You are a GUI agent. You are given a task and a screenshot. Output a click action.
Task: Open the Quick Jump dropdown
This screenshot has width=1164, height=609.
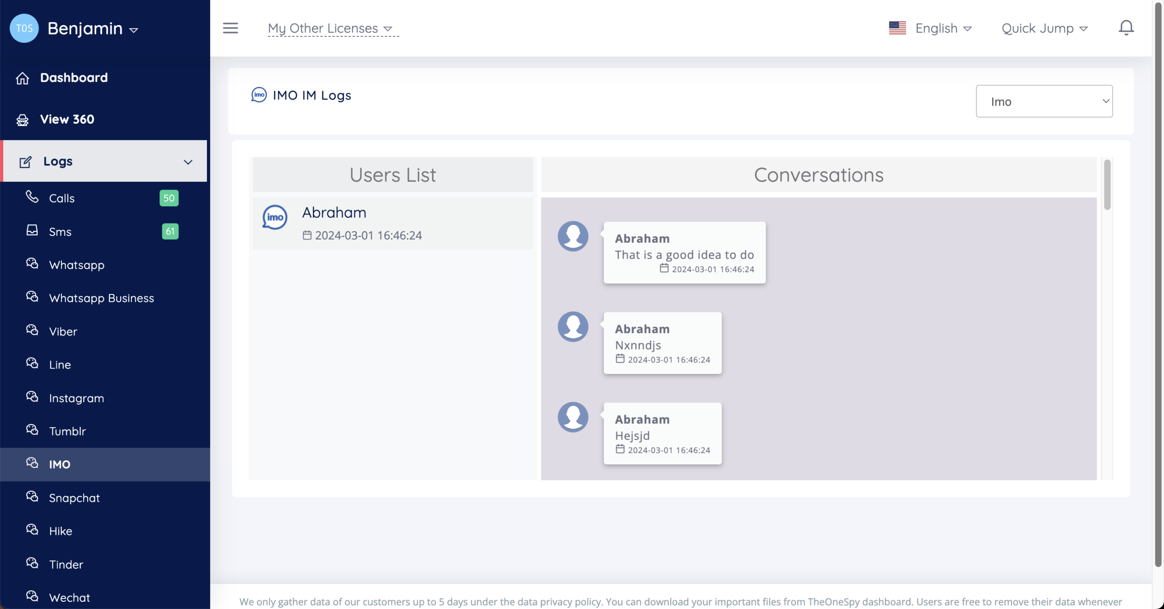coord(1044,29)
